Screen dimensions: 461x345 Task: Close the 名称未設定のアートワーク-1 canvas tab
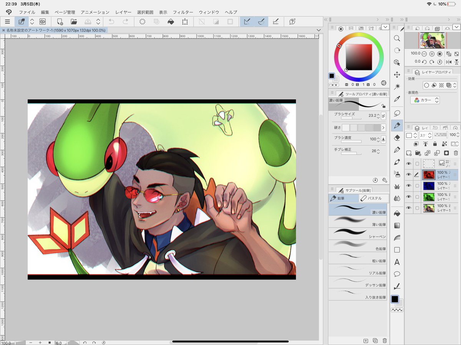click(x=4, y=30)
